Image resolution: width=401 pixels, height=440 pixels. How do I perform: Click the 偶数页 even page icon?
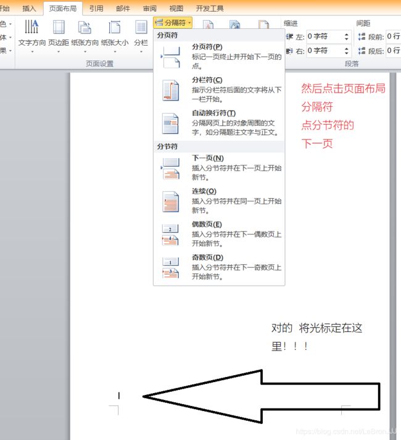coord(170,235)
